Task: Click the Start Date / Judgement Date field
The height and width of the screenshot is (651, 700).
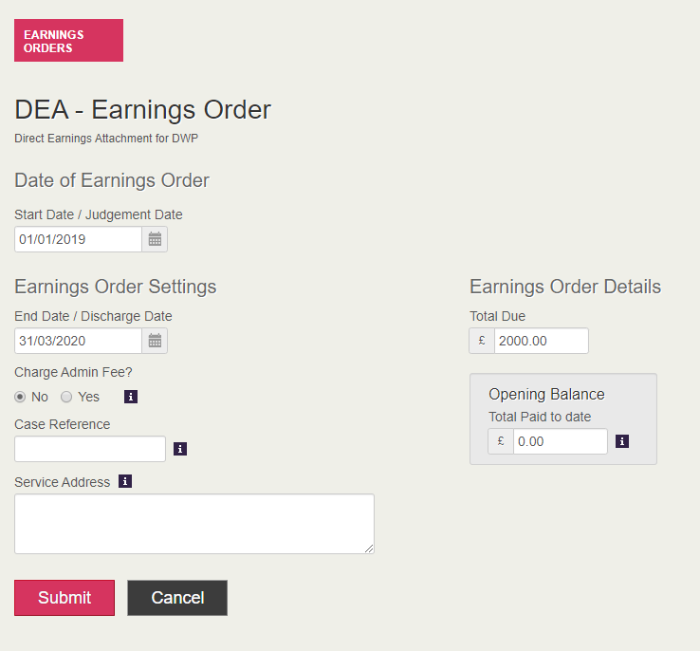Action: coord(79,239)
